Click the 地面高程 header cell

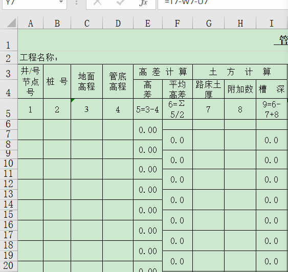pos(86,81)
